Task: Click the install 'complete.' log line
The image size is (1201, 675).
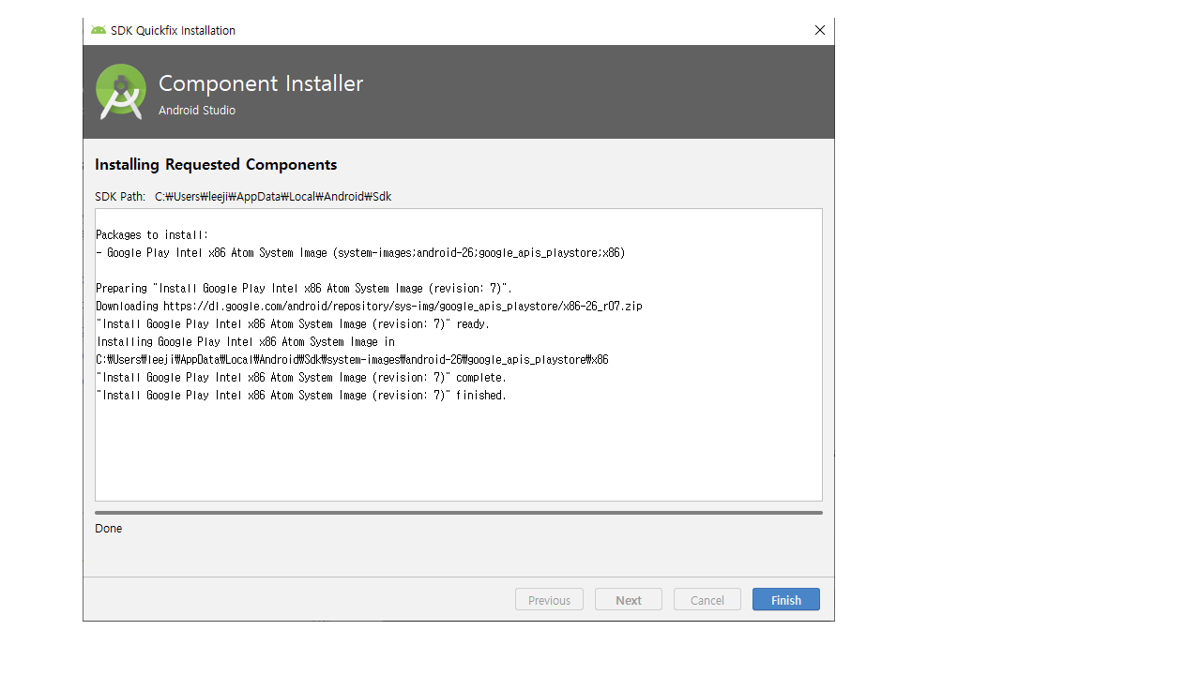Action: click(x=301, y=378)
